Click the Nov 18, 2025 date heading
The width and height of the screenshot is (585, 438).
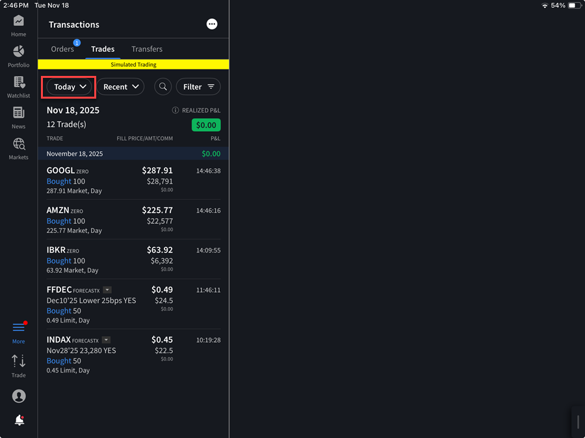[73, 110]
